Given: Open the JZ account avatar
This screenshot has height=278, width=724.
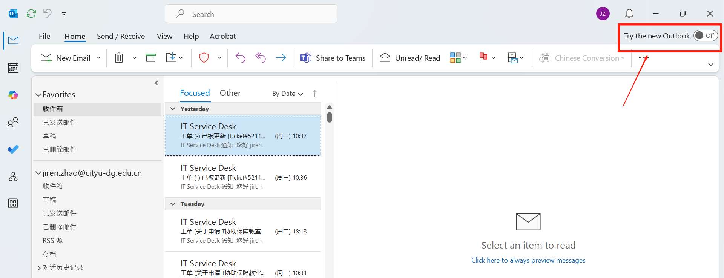Looking at the screenshot, I should [x=603, y=14].
